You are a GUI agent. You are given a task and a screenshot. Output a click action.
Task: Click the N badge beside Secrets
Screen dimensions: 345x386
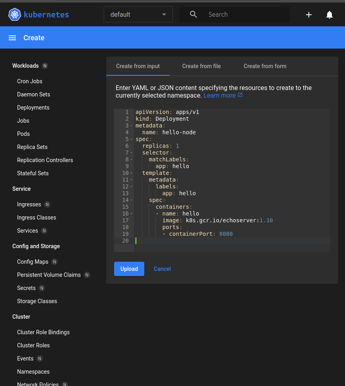pos(42,288)
